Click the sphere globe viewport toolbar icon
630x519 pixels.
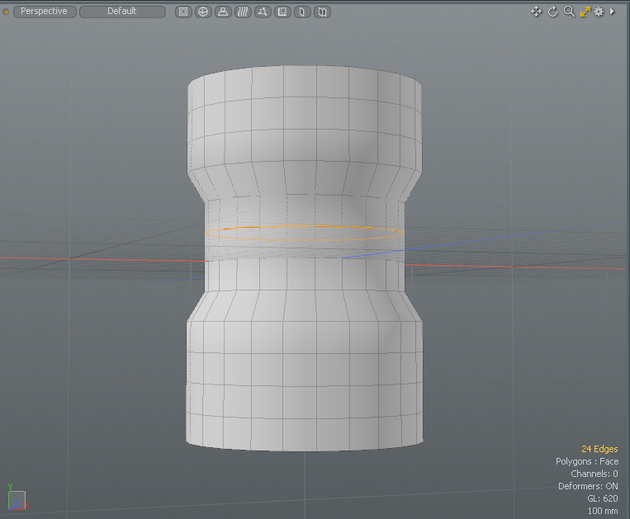pyautogui.click(x=202, y=12)
